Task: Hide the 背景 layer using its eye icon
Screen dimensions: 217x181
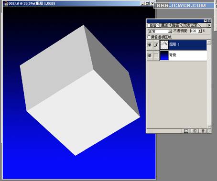Action: [150, 55]
